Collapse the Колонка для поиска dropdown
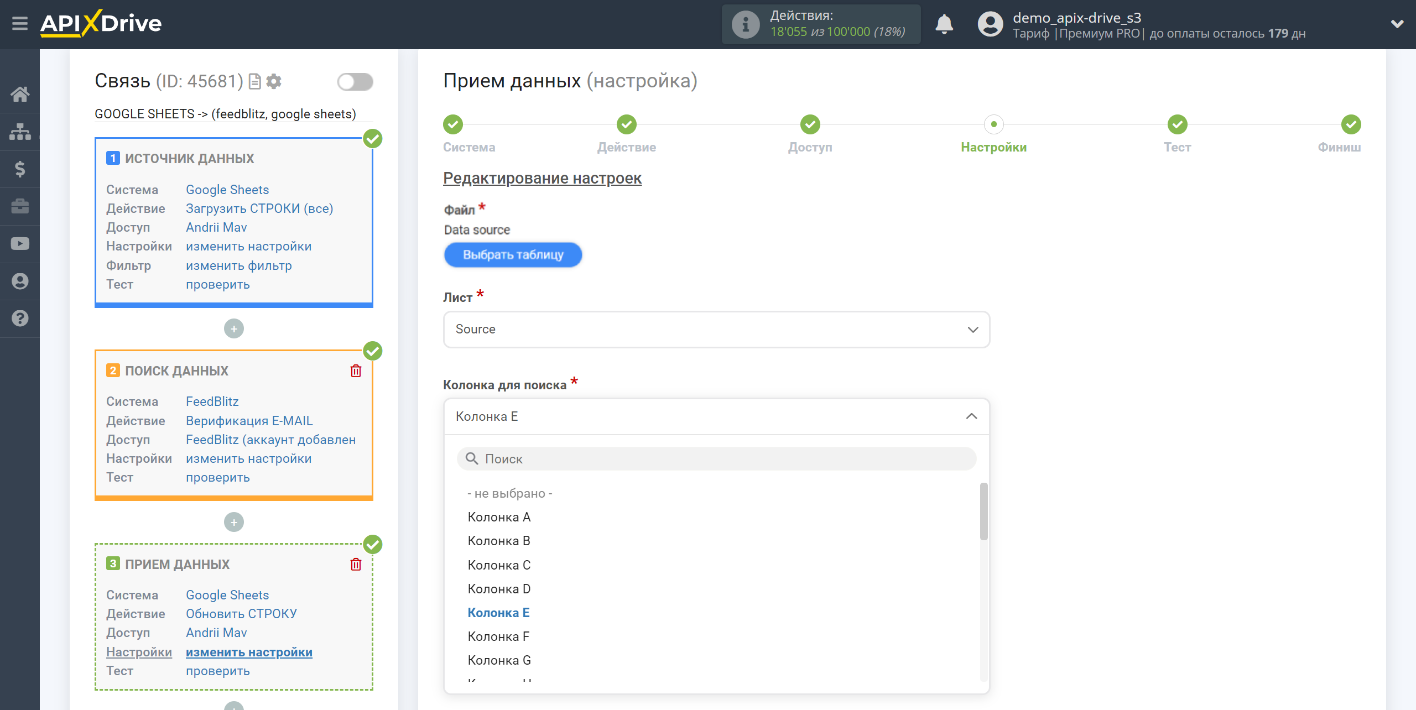 click(x=716, y=416)
